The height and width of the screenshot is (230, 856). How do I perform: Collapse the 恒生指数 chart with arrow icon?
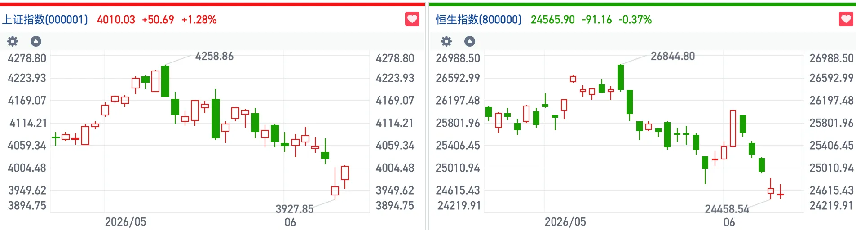tap(470, 41)
